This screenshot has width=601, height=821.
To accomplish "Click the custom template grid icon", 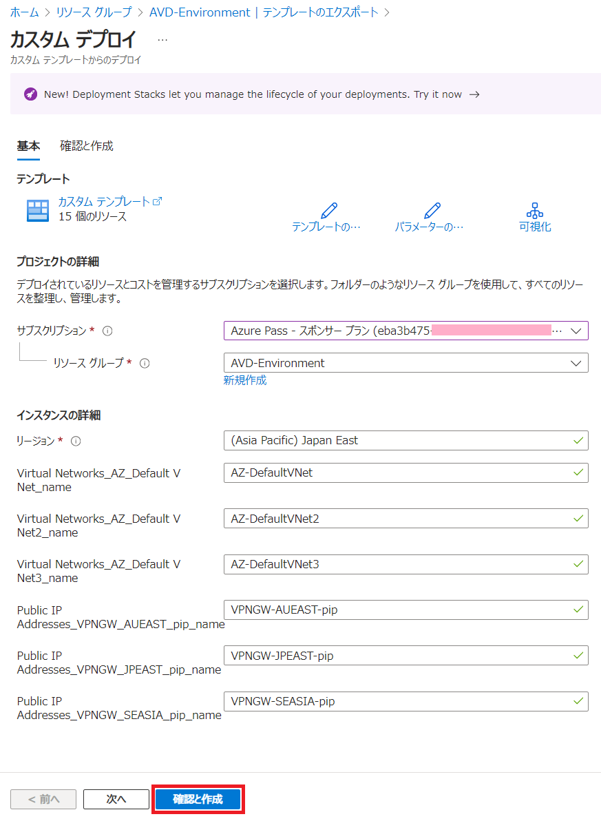I will 38,211.
